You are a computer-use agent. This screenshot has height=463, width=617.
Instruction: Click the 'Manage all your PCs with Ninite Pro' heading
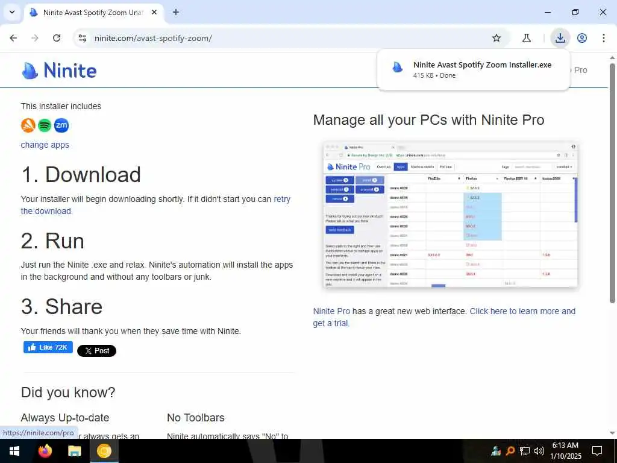coord(428,120)
